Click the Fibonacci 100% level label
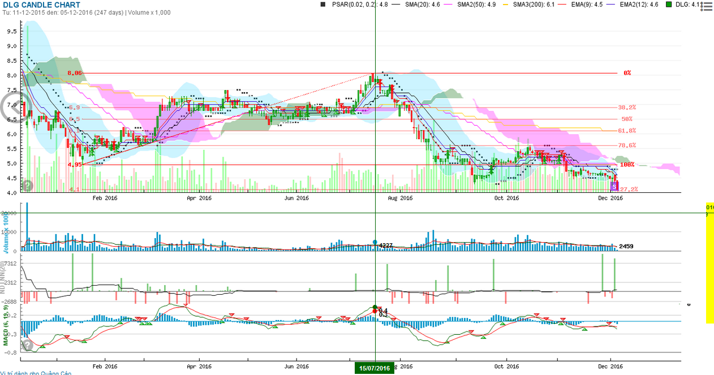Screen dimensions: 714x375 coord(627,165)
